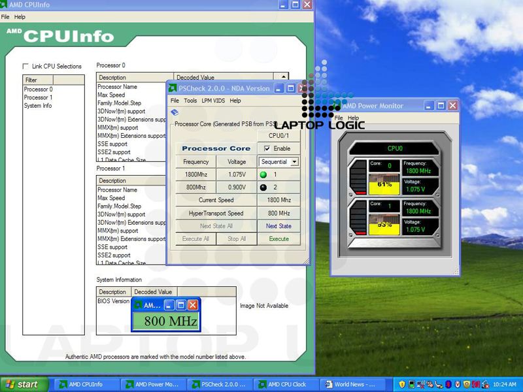Image resolution: width=523 pixels, height=392 pixels.
Task: Open Help menu in AMD CPUInfo
Action: pyautogui.click(x=20, y=17)
